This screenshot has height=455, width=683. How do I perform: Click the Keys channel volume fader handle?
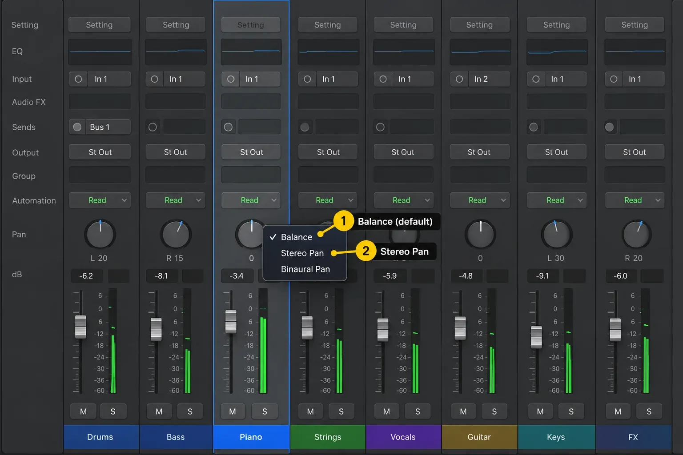click(x=537, y=337)
